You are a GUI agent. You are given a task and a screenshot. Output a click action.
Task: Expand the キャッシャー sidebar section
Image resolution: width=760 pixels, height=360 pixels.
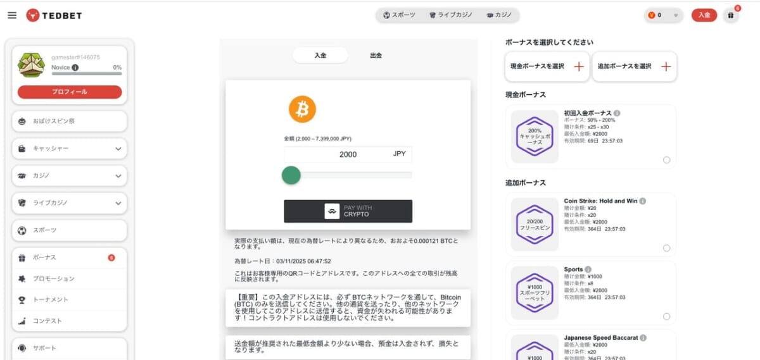point(118,149)
